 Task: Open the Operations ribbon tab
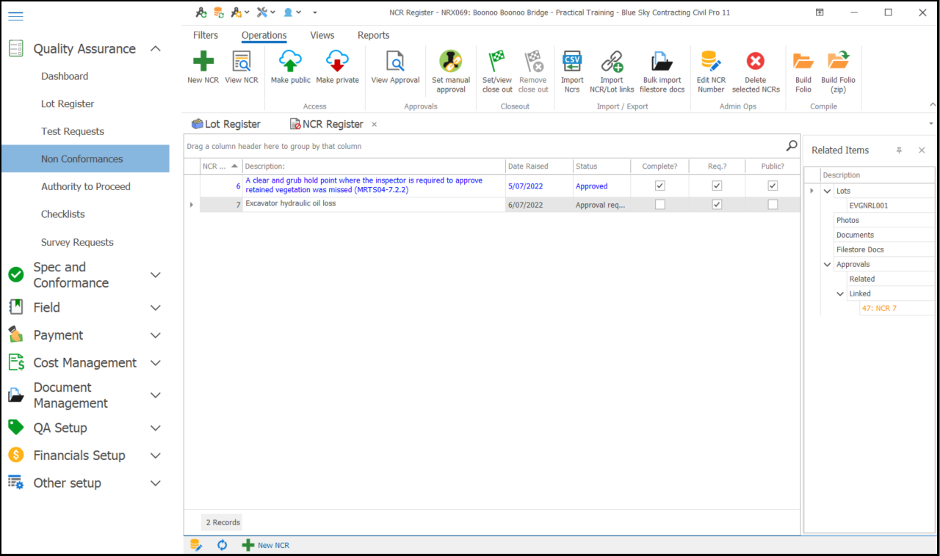[264, 35]
